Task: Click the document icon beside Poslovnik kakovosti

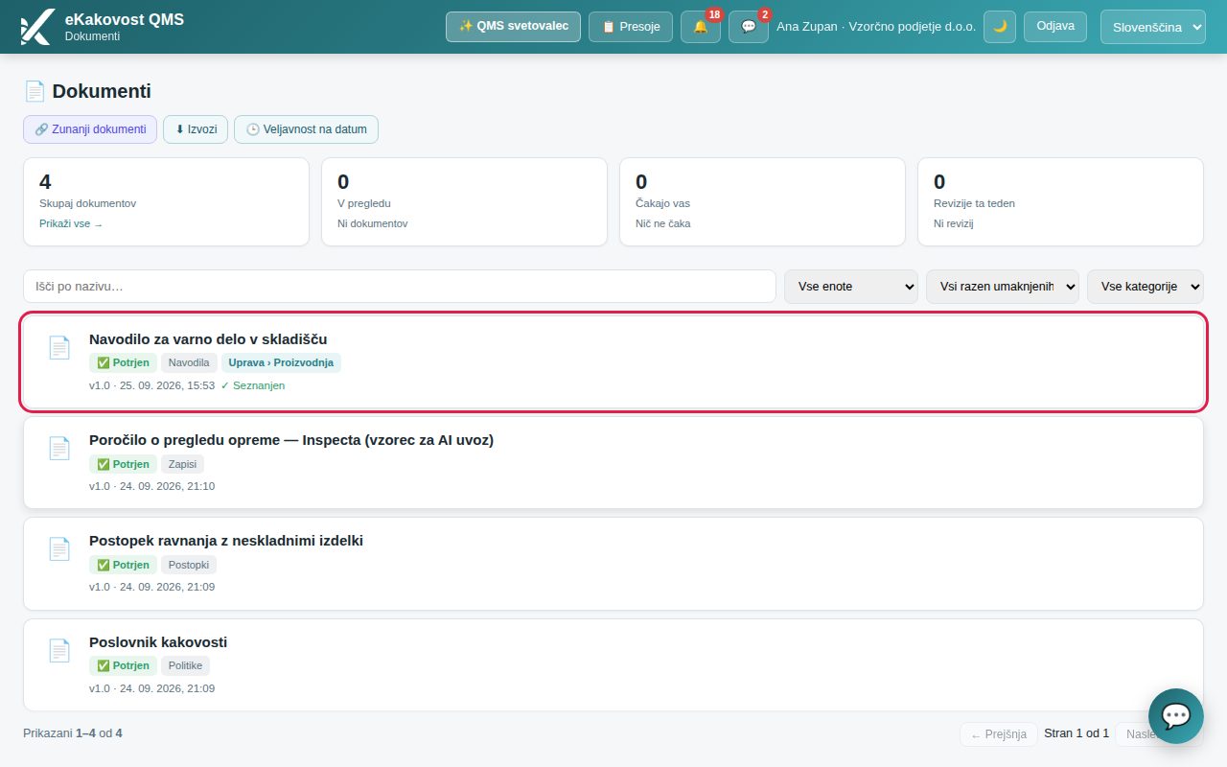Action: tap(59, 650)
